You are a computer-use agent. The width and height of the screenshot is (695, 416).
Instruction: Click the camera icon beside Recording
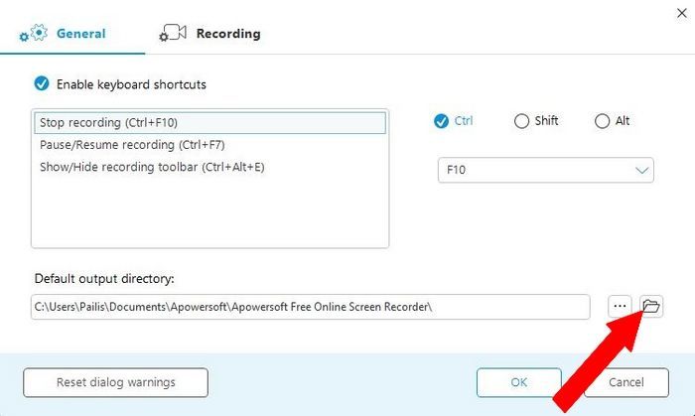pos(174,33)
